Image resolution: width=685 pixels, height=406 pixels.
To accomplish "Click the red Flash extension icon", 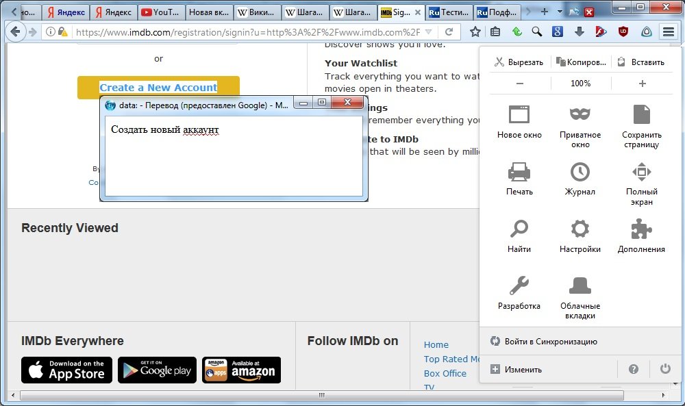I will pyautogui.click(x=601, y=31).
